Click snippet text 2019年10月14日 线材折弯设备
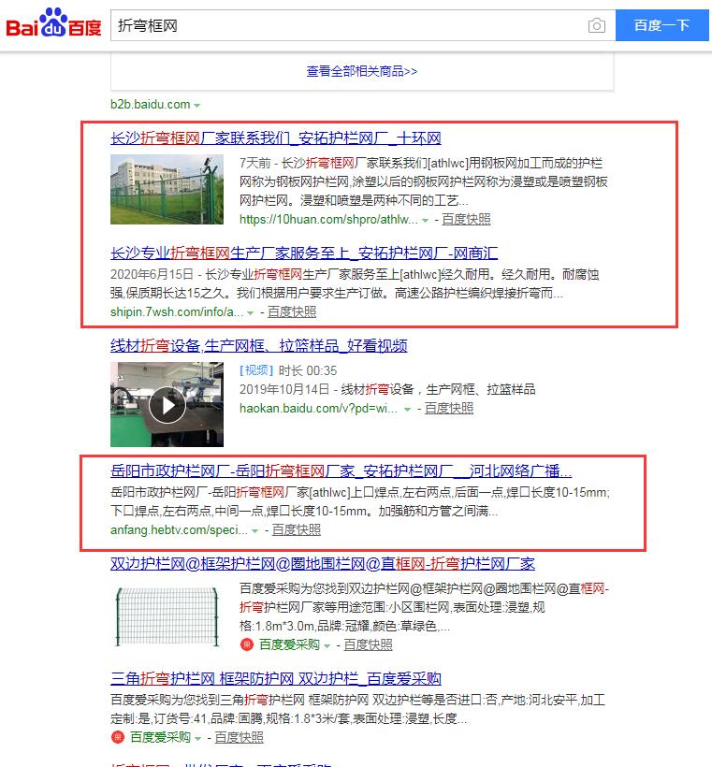This screenshot has height=767, width=712. 387,389
